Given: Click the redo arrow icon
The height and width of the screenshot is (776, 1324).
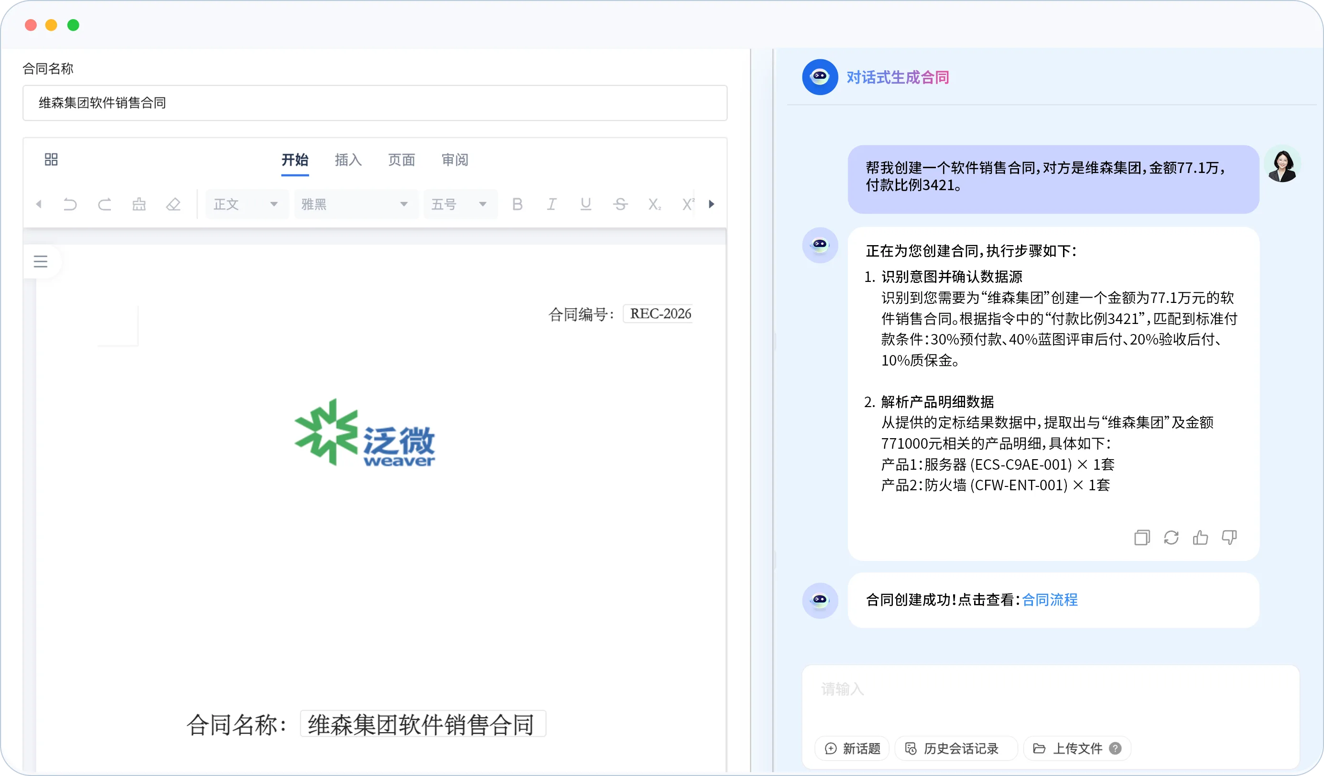Looking at the screenshot, I should pyautogui.click(x=105, y=204).
